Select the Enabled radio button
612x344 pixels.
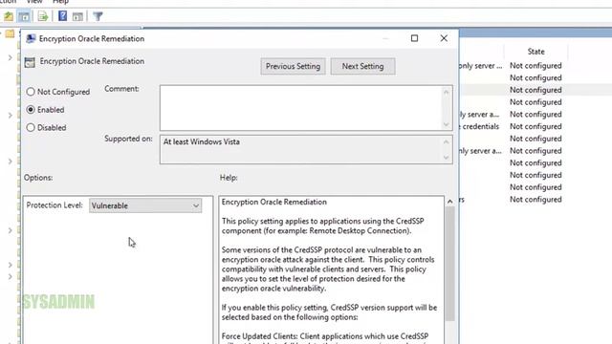[31, 110]
